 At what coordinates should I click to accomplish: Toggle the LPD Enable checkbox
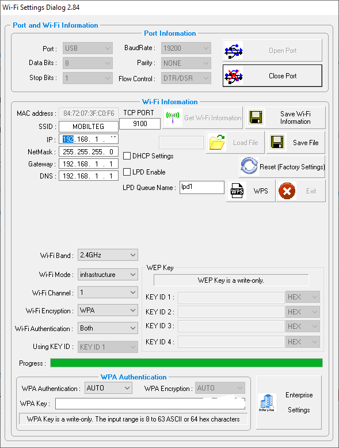(127, 172)
